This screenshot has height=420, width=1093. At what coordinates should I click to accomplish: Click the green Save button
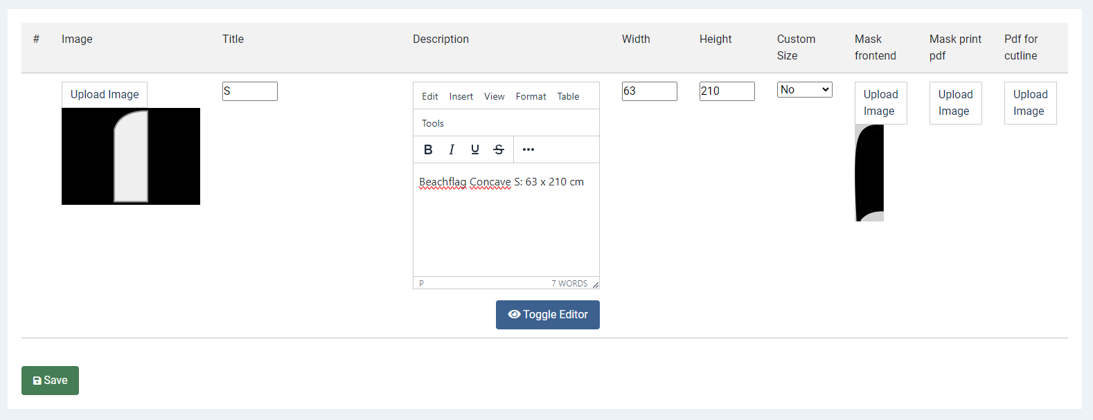point(50,381)
